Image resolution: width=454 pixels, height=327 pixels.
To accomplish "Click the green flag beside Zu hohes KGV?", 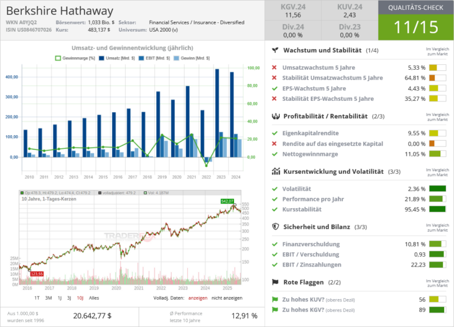I will pos(275,310).
